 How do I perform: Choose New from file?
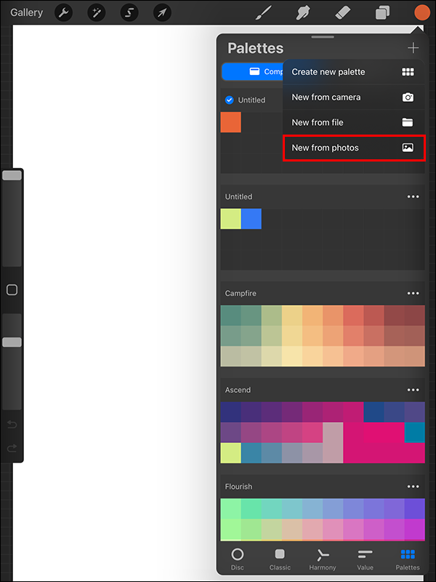point(354,122)
